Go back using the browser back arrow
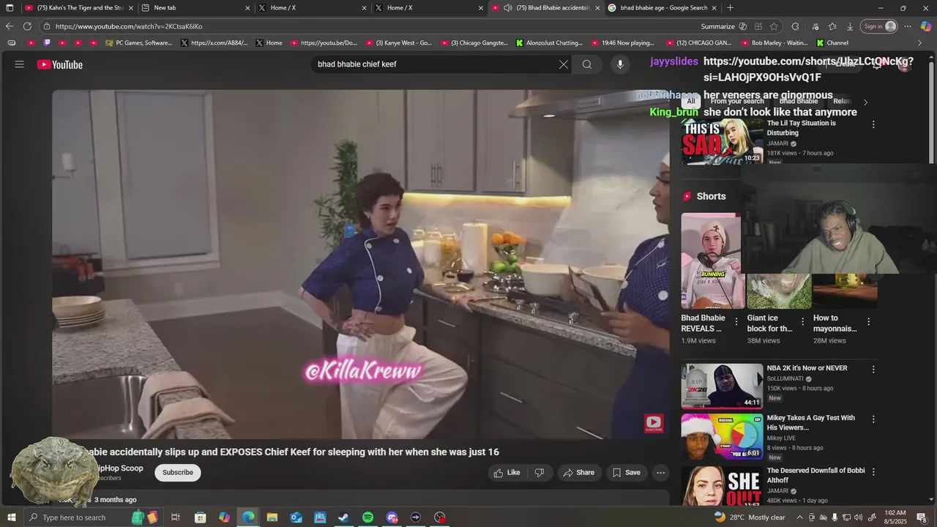Image resolution: width=937 pixels, height=527 pixels. point(10,26)
